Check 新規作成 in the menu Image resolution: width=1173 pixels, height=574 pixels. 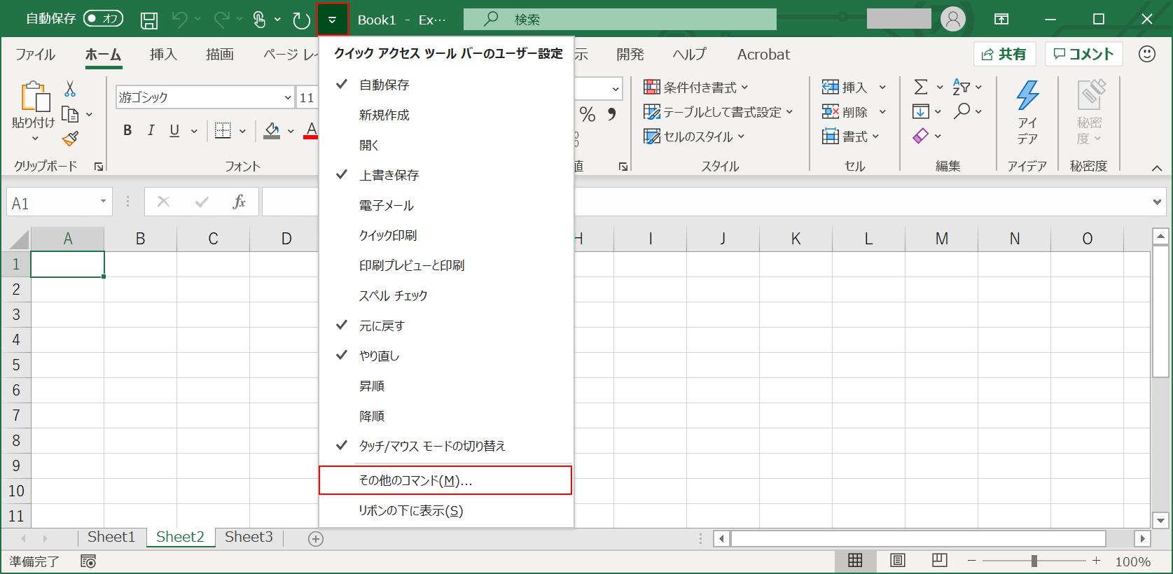point(446,115)
